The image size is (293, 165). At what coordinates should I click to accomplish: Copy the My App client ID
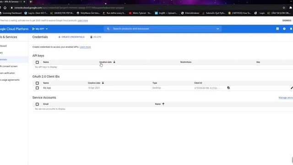(228, 88)
